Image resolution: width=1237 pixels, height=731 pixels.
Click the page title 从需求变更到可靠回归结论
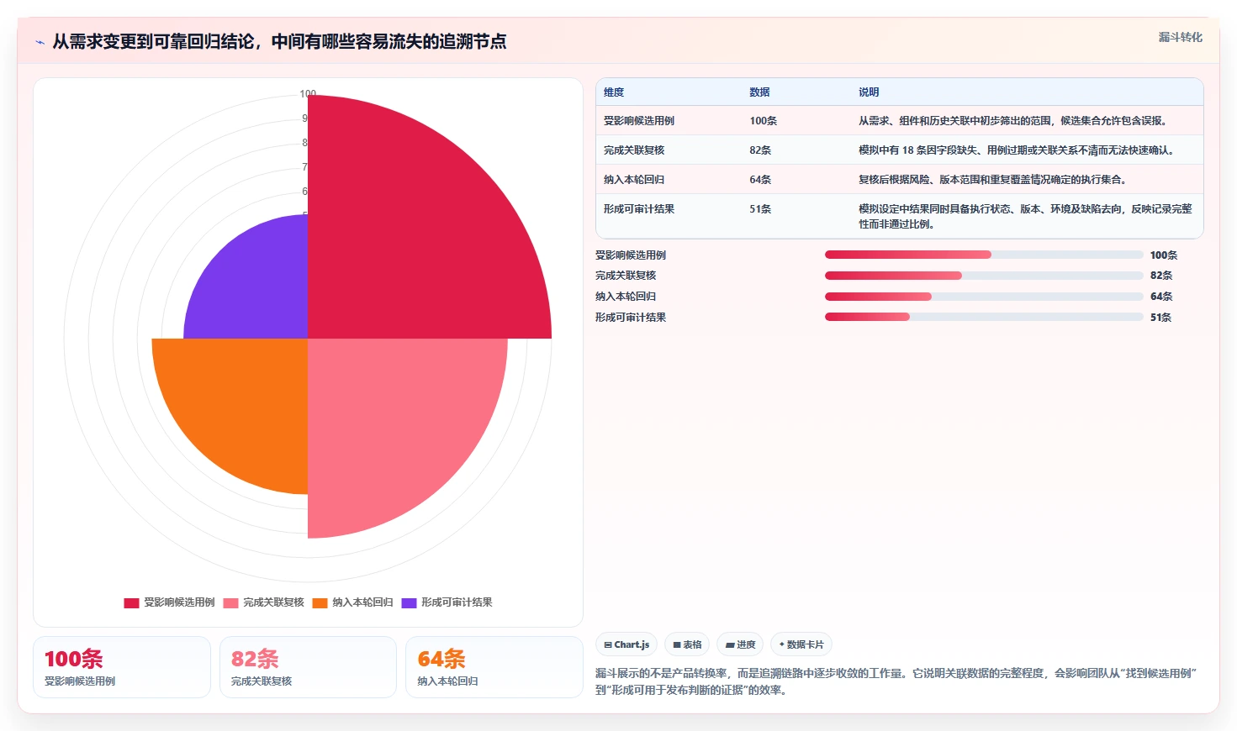coord(279,41)
